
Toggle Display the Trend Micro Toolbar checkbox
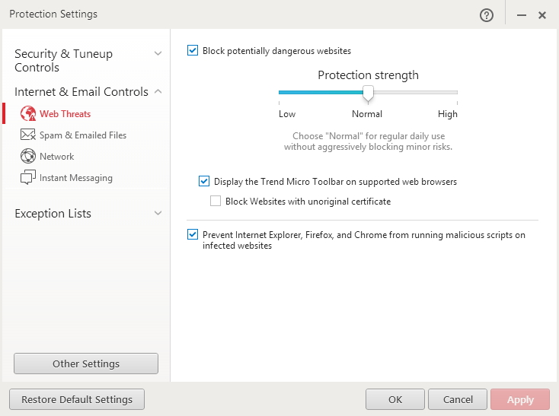pos(204,182)
